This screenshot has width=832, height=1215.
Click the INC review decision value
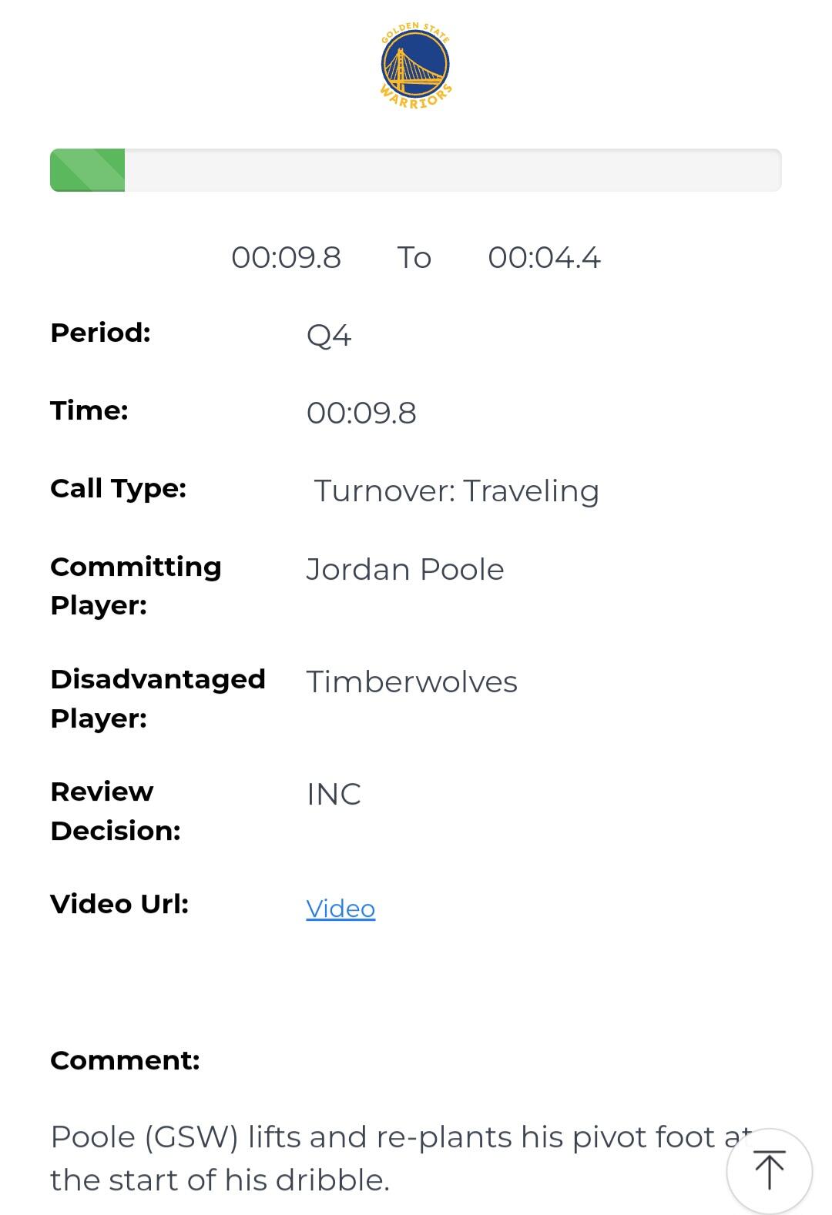point(334,794)
